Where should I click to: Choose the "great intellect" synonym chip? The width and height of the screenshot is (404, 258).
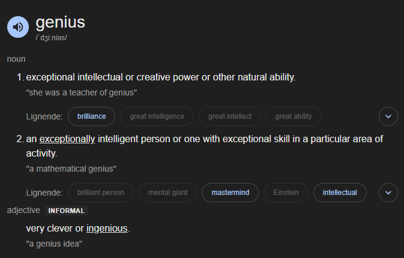click(x=230, y=116)
